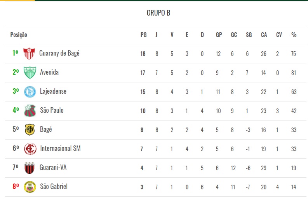Open the Avenida team name link
Screen dimensions: 308x201
point(49,72)
